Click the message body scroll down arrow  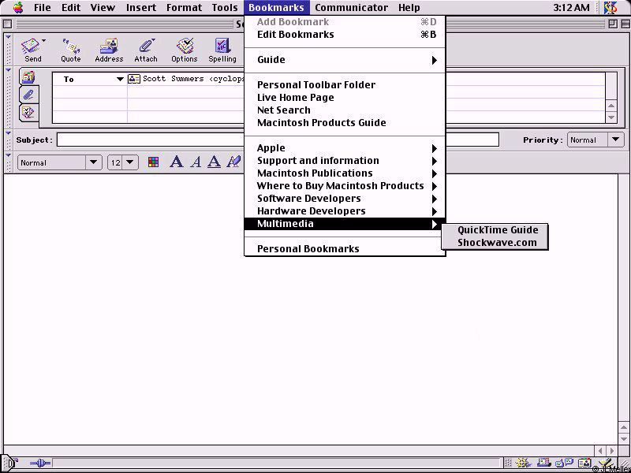click(624, 438)
